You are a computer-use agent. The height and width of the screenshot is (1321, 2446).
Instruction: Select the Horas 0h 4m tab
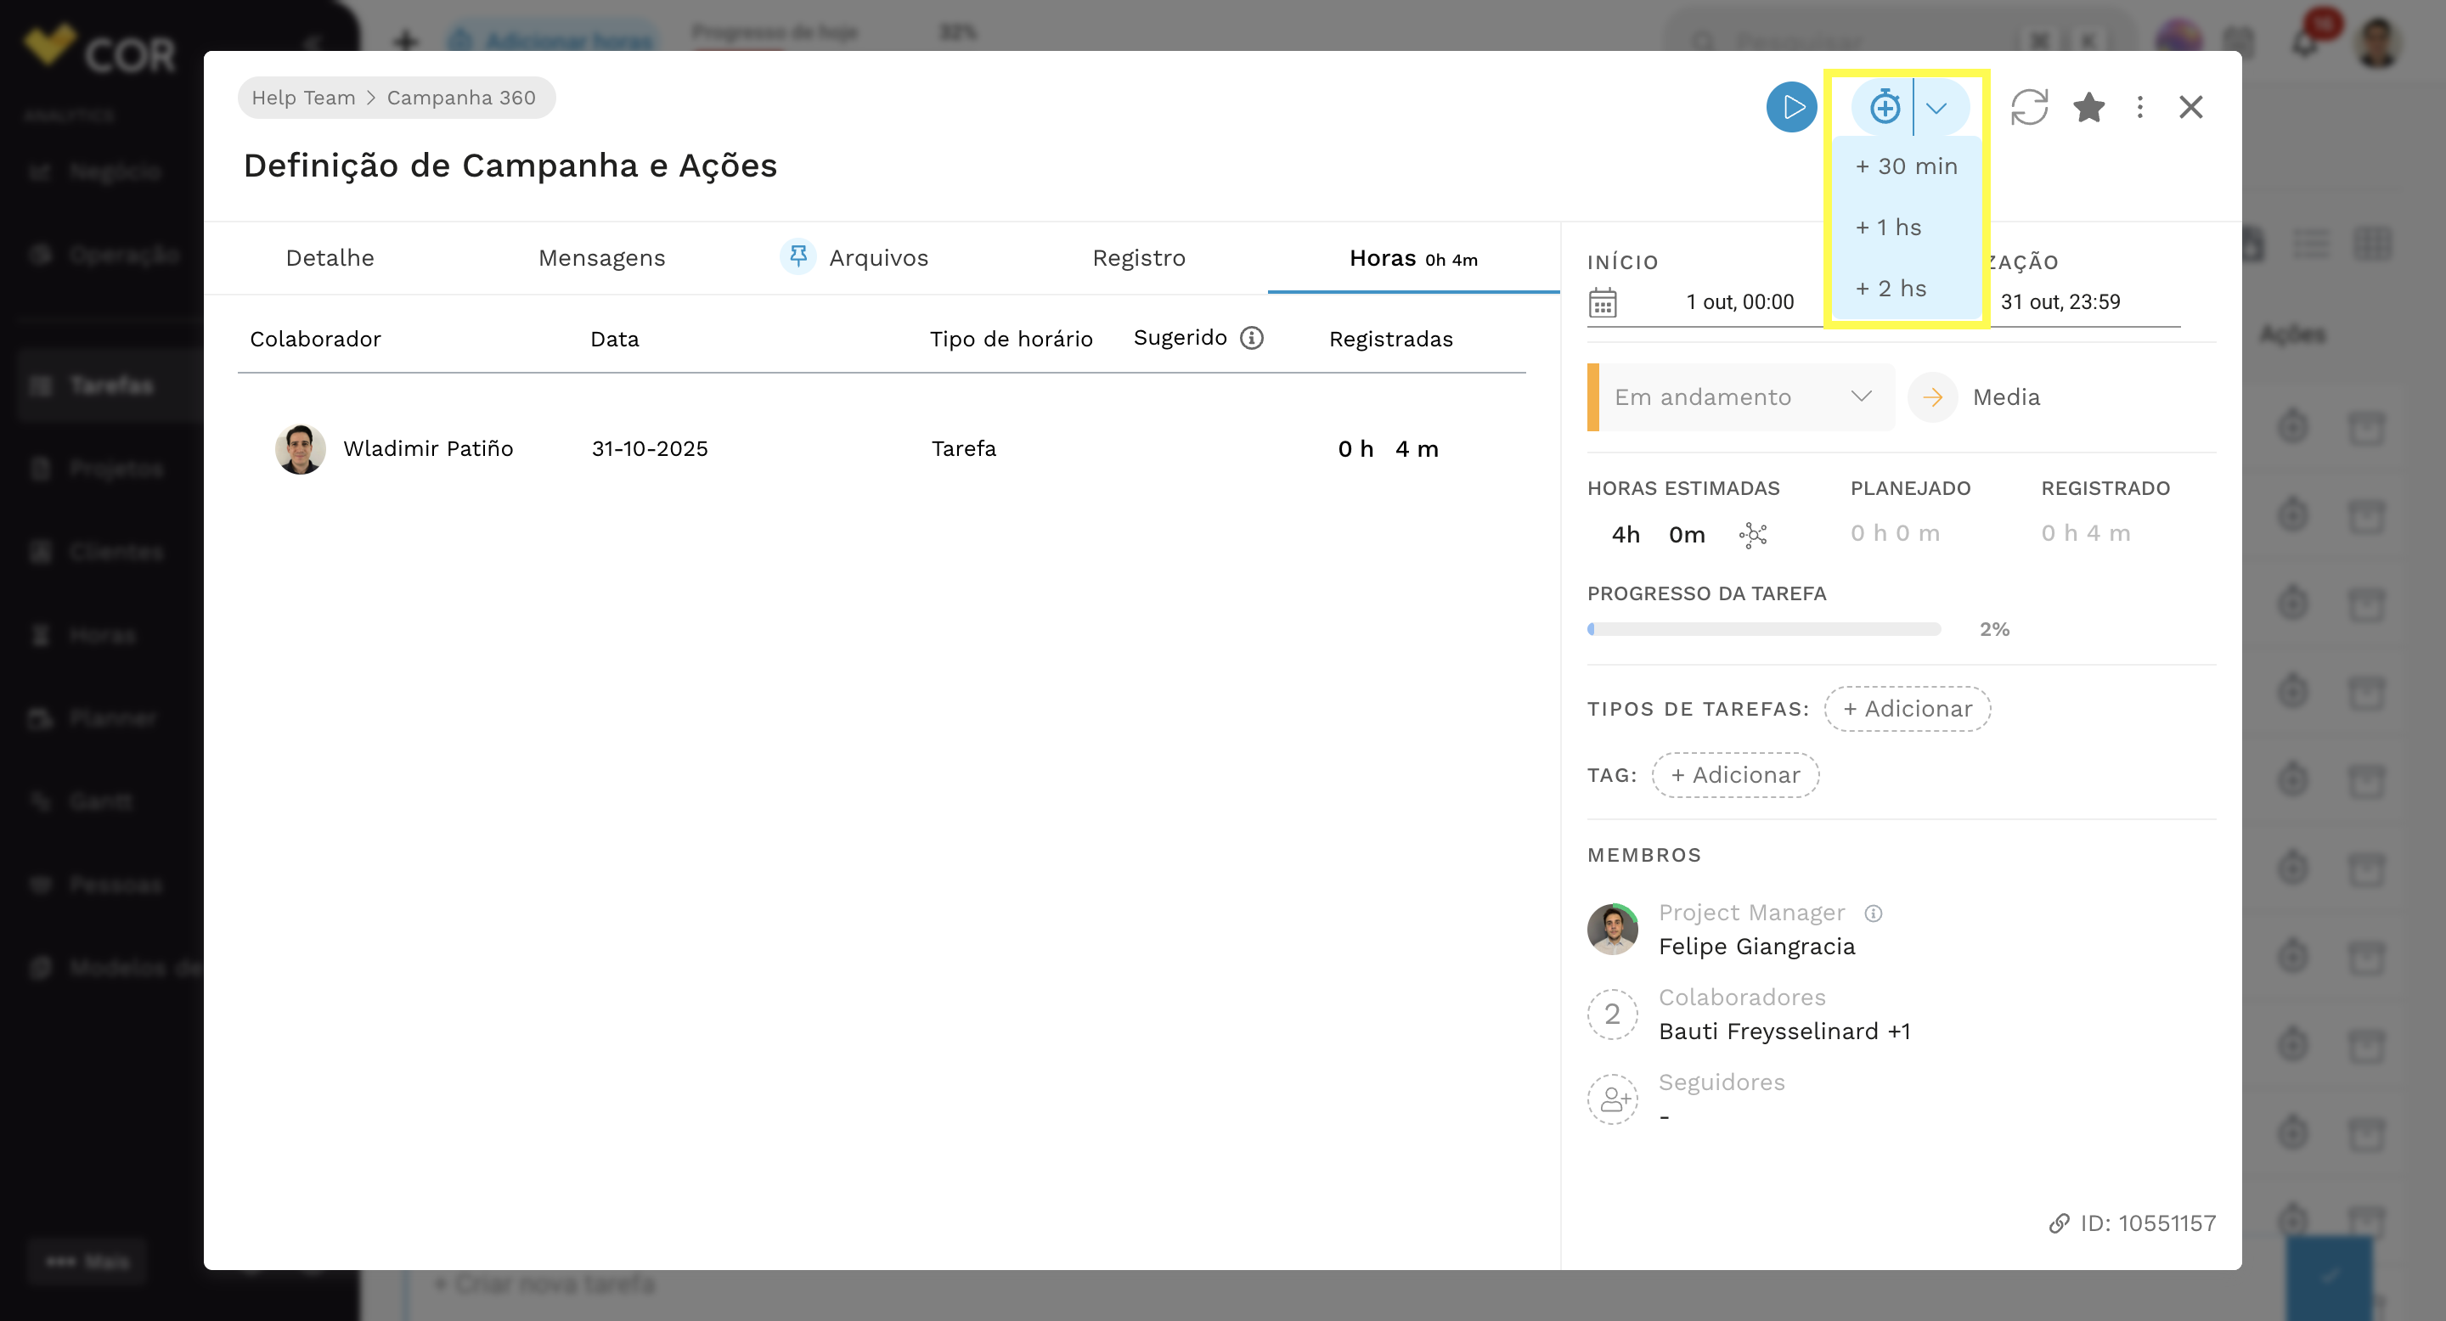1413,258
